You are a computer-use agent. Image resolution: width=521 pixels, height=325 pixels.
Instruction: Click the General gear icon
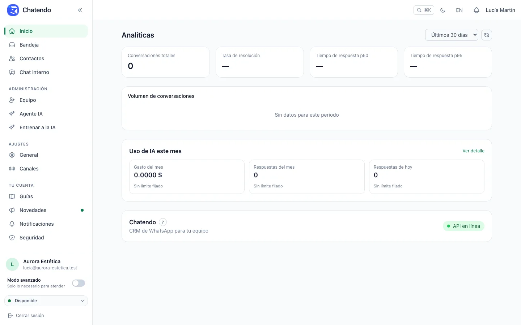click(12, 155)
